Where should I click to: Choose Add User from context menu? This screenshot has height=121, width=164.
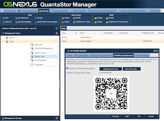[44, 45]
